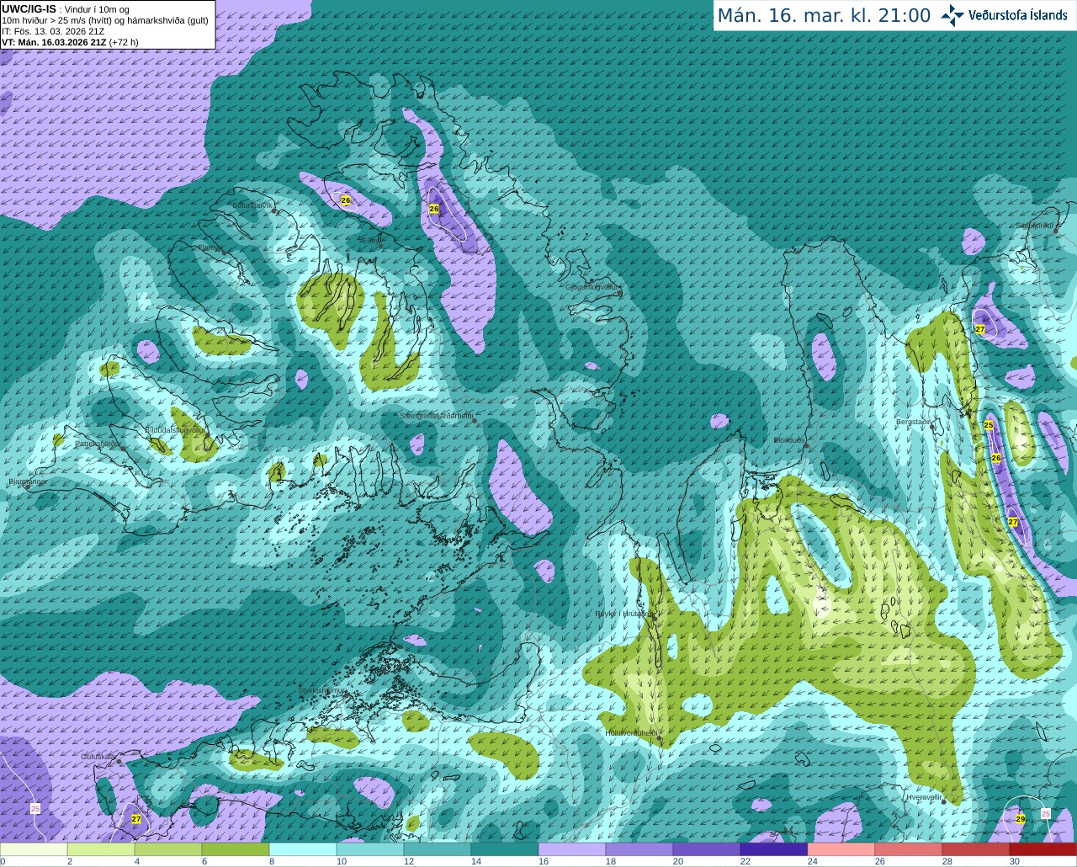This screenshot has height=867, width=1077.
Task: Select the 24–26 m/s light pink legend swatch
Action: (x=841, y=849)
